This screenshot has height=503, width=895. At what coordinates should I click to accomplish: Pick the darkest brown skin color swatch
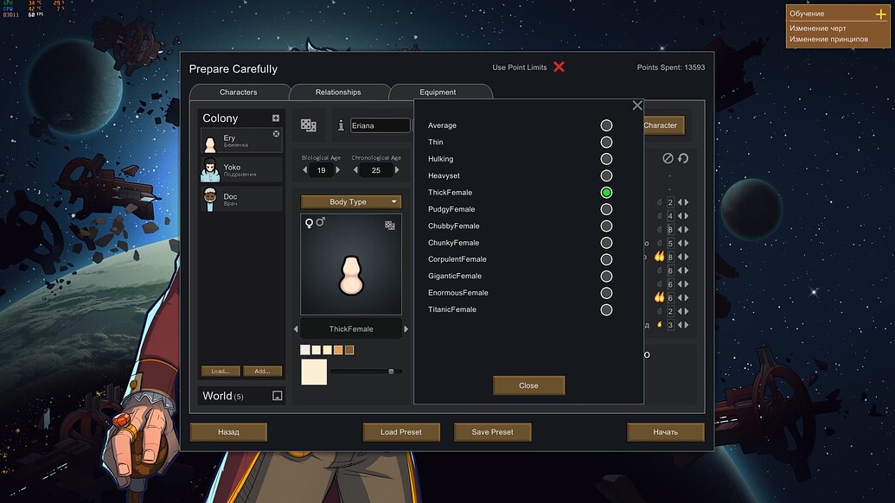pos(349,349)
